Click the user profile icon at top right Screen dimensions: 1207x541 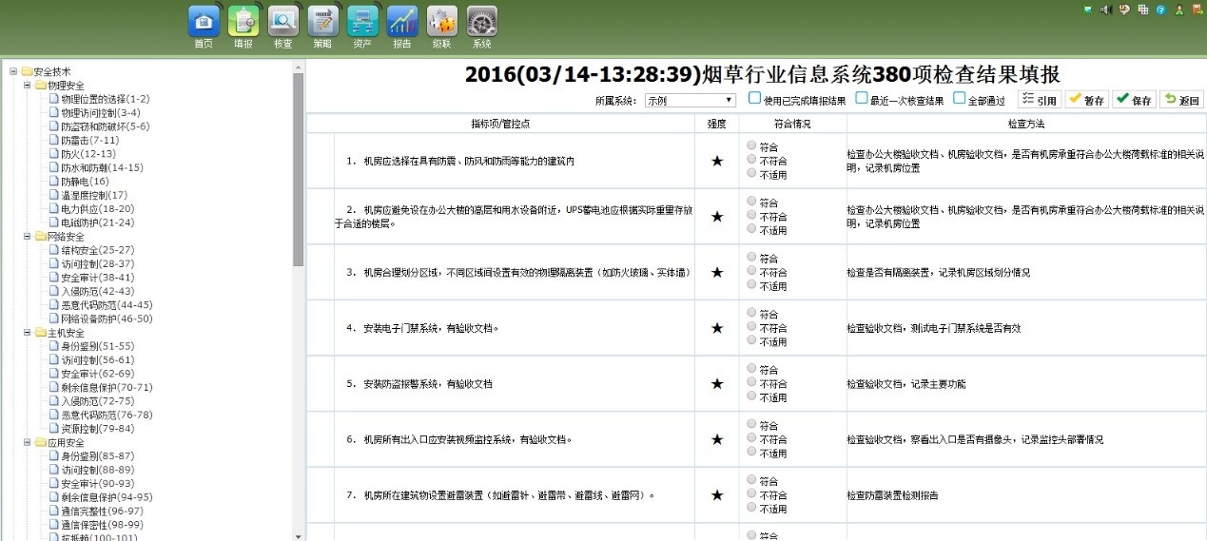click(x=1179, y=10)
